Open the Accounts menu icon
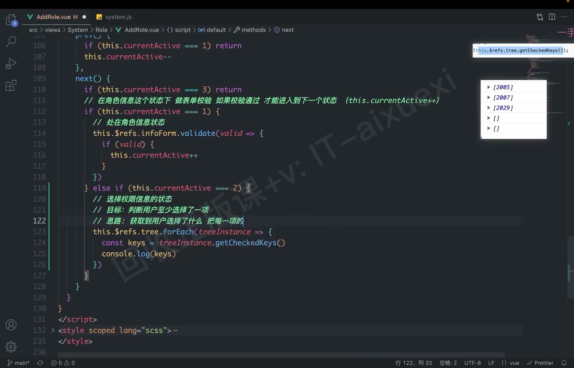The width and height of the screenshot is (574, 368). tap(11, 325)
